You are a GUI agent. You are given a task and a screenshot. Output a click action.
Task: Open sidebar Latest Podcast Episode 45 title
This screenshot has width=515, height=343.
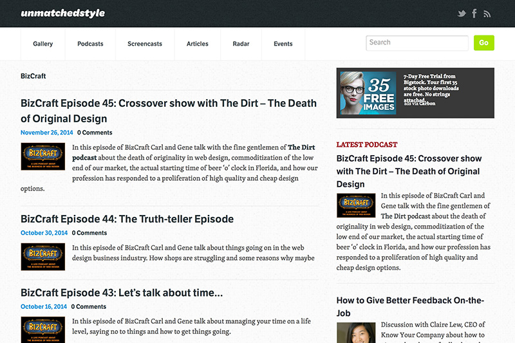click(409, 171)
